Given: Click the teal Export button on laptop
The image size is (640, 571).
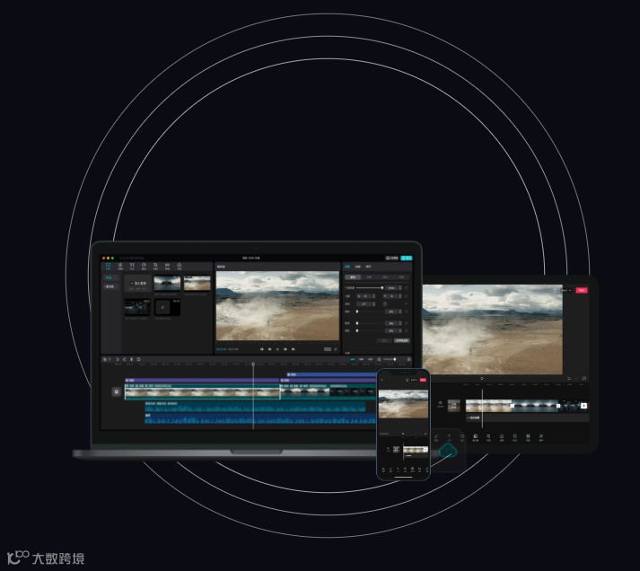Looking at the screenshot, I should (x=406, y=258).
